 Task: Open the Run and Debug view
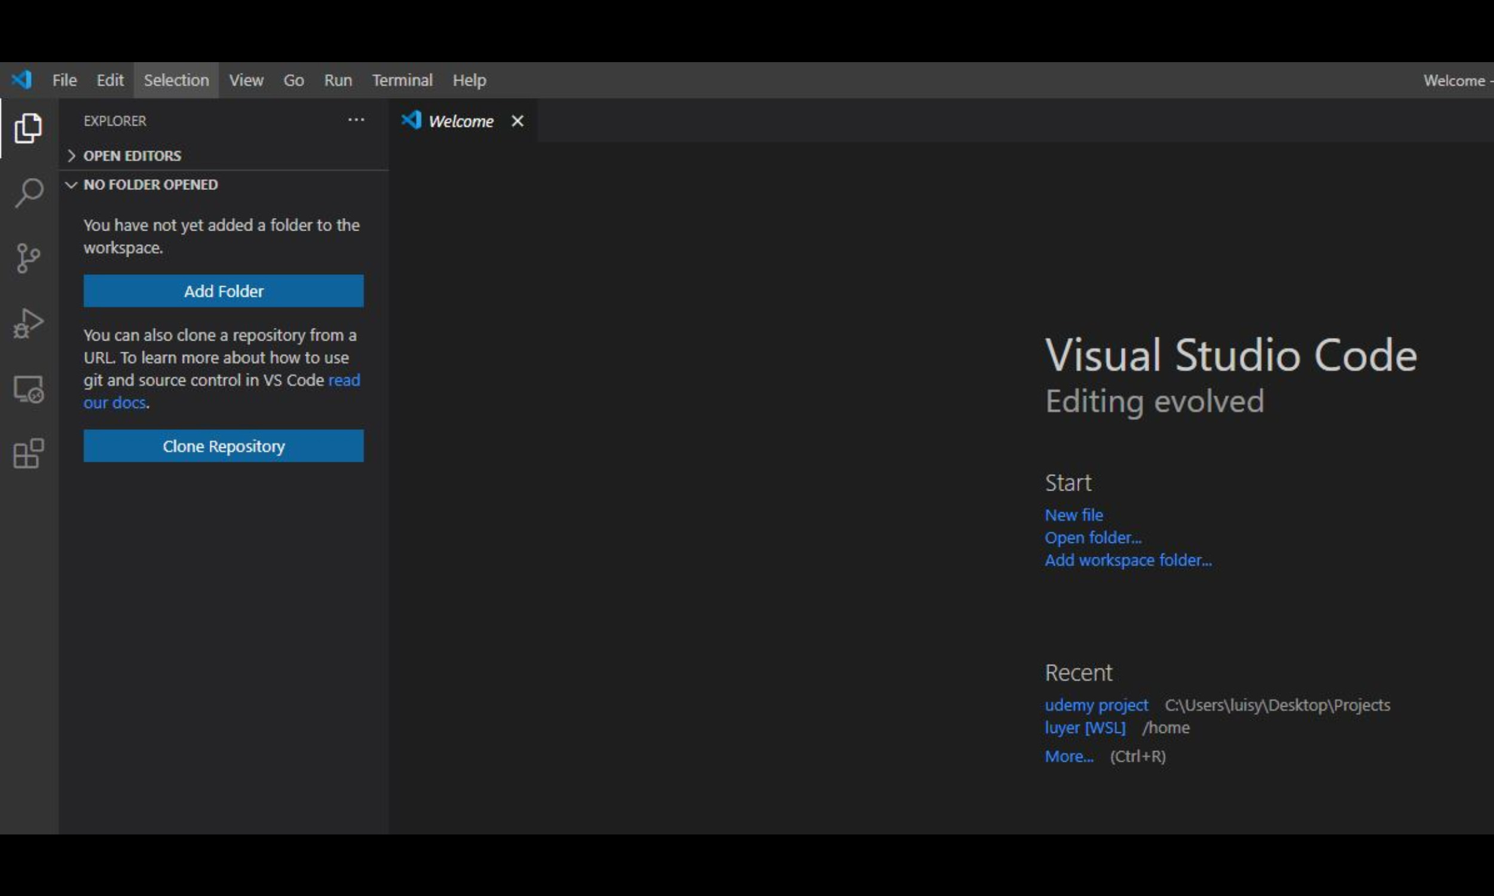[28, 324]
